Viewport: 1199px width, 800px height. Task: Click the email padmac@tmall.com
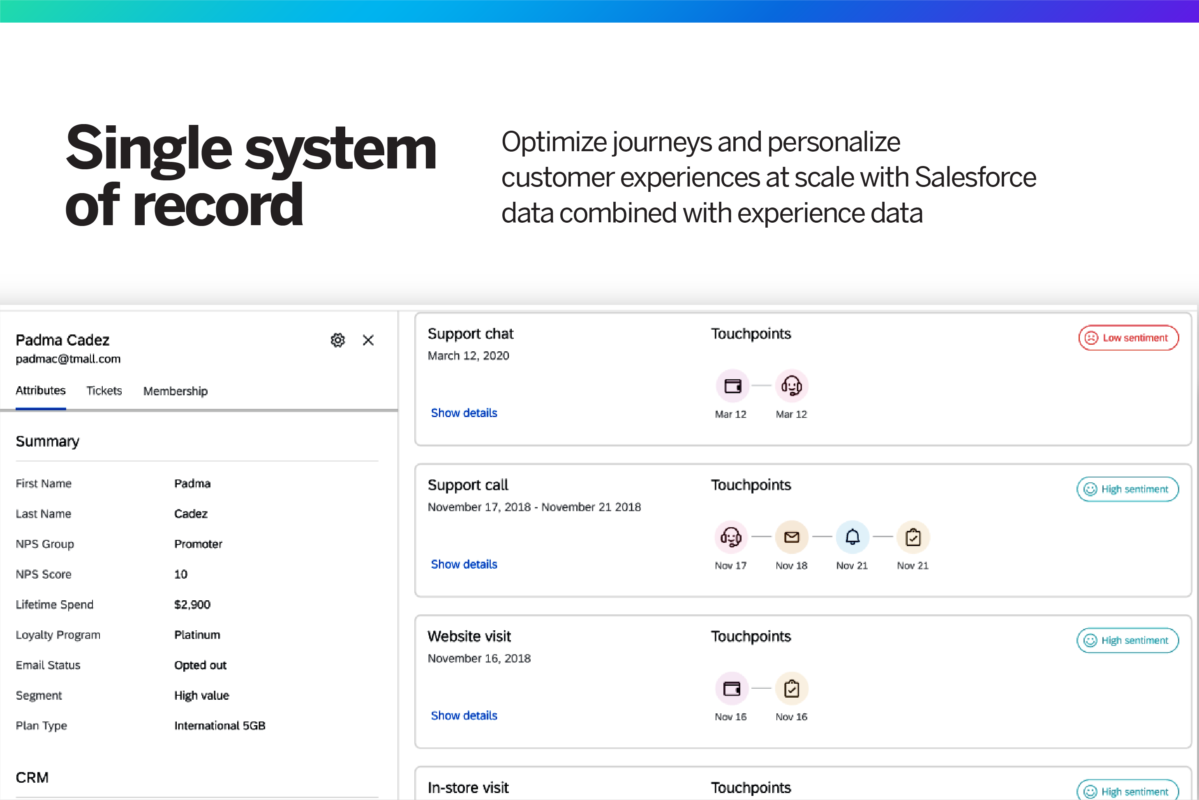68,359
